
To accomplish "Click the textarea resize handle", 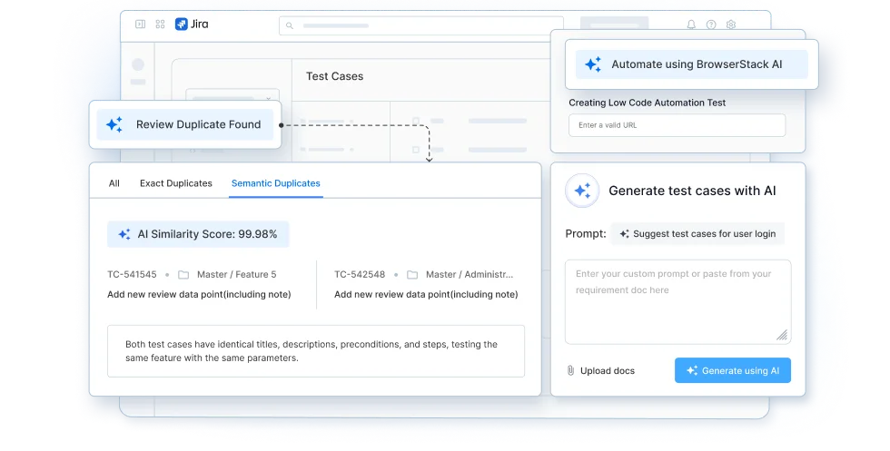I will tap(782, 335).
